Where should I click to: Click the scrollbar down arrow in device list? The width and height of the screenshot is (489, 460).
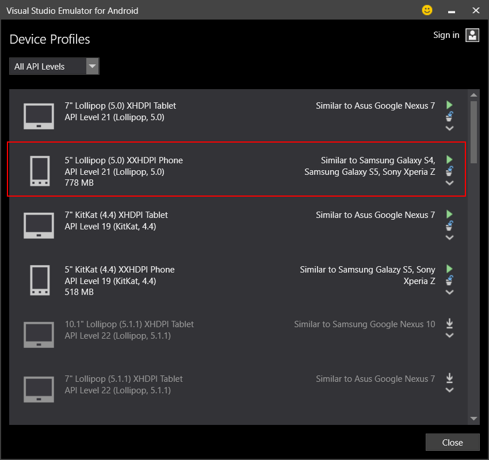[473, 419]
